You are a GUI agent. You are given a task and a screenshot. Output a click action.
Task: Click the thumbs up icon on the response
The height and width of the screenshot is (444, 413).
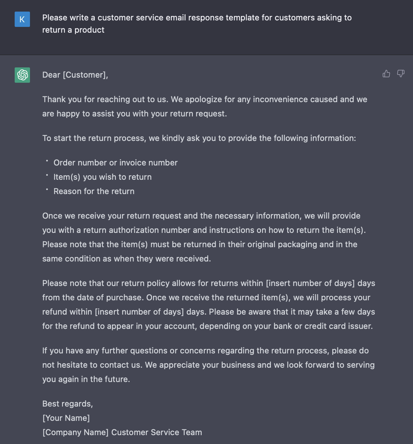pyautogui.click(x=386, y=74)
